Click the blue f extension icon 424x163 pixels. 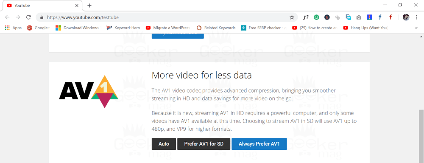380,17
